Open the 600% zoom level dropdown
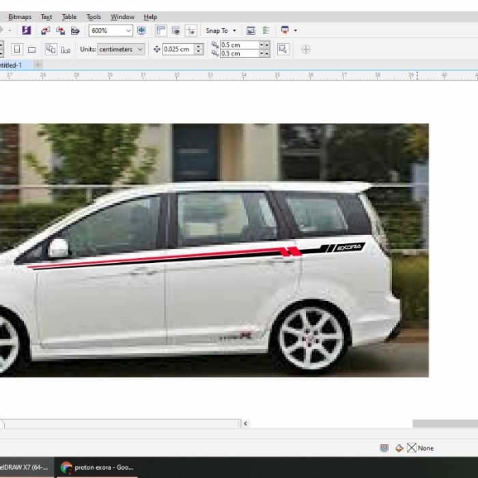This screenshot has width=478, height=478. (x=128, y=31)
